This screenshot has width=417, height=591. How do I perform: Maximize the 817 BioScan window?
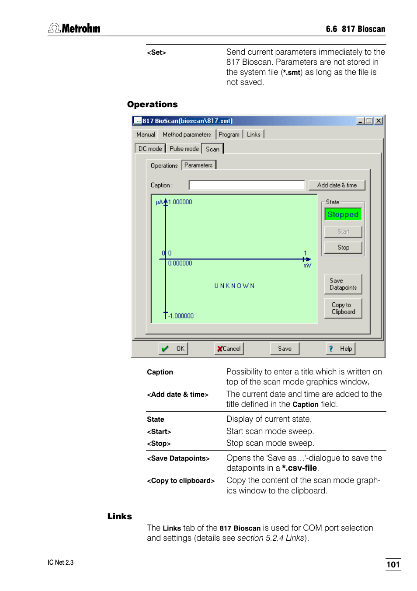(369, 121)
